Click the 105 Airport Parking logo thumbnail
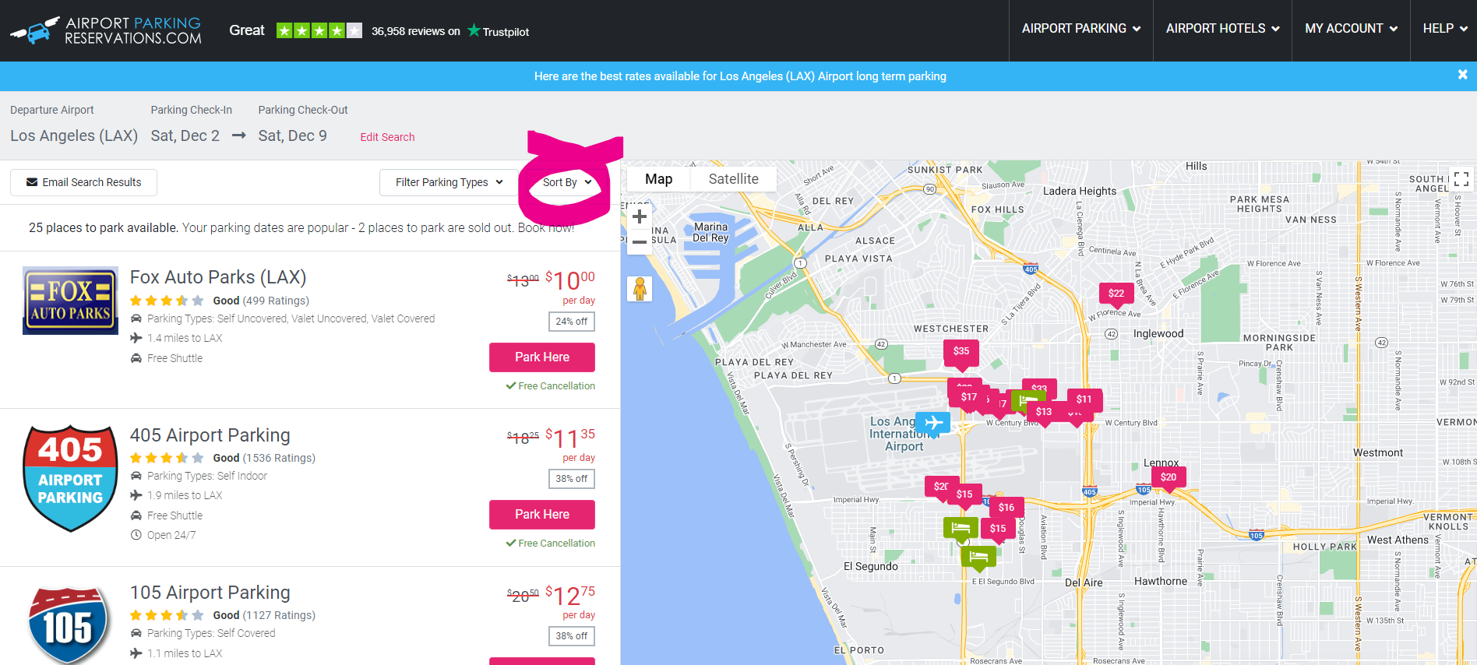 click(69, 625)
